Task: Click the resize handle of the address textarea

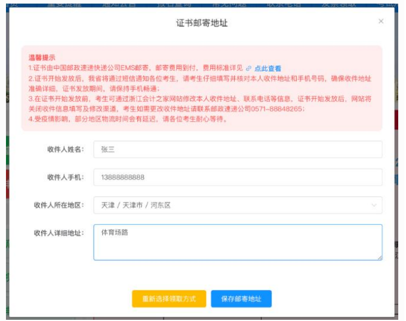Action: 379,257
